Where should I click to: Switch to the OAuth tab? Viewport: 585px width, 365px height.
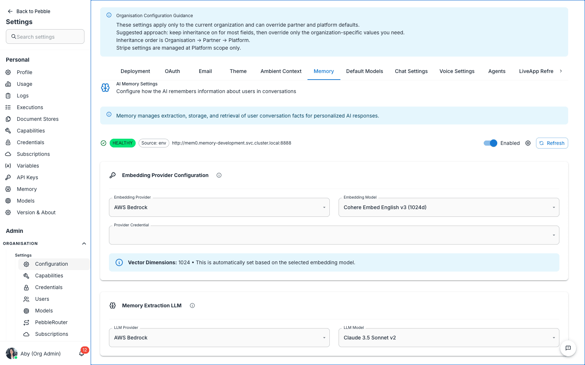tap(172, 71)
